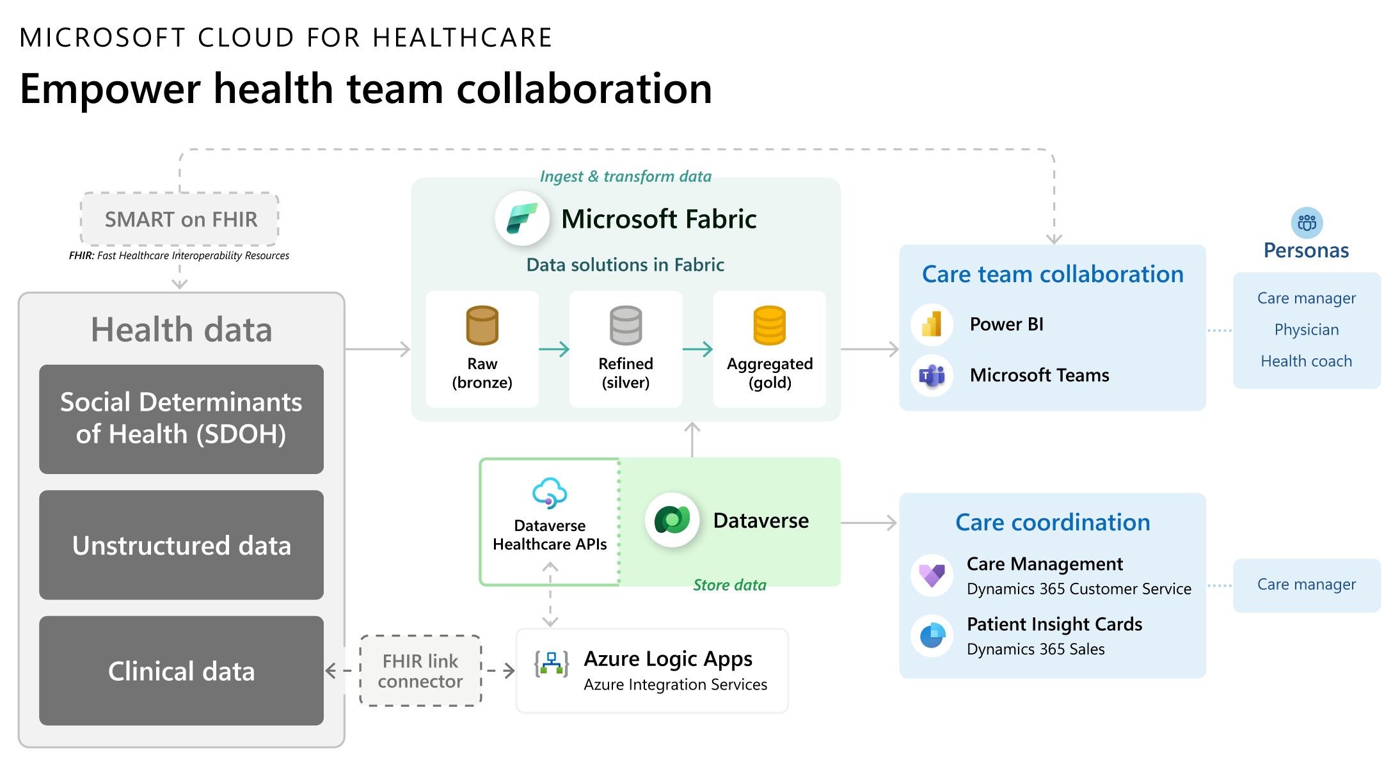1400x769 pixels.
Task: Click the 'Refined (silver)' label
Action: (626, 373)
